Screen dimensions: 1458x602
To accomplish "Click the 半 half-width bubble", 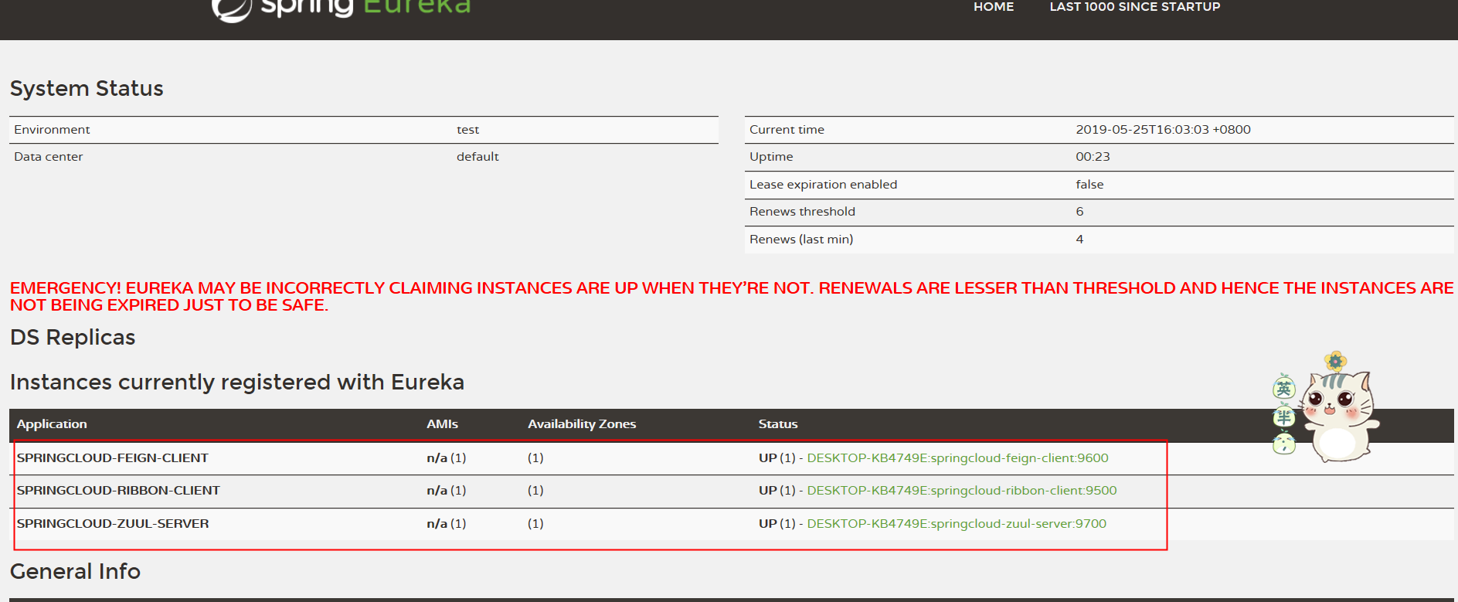I will pos(1284,417).
